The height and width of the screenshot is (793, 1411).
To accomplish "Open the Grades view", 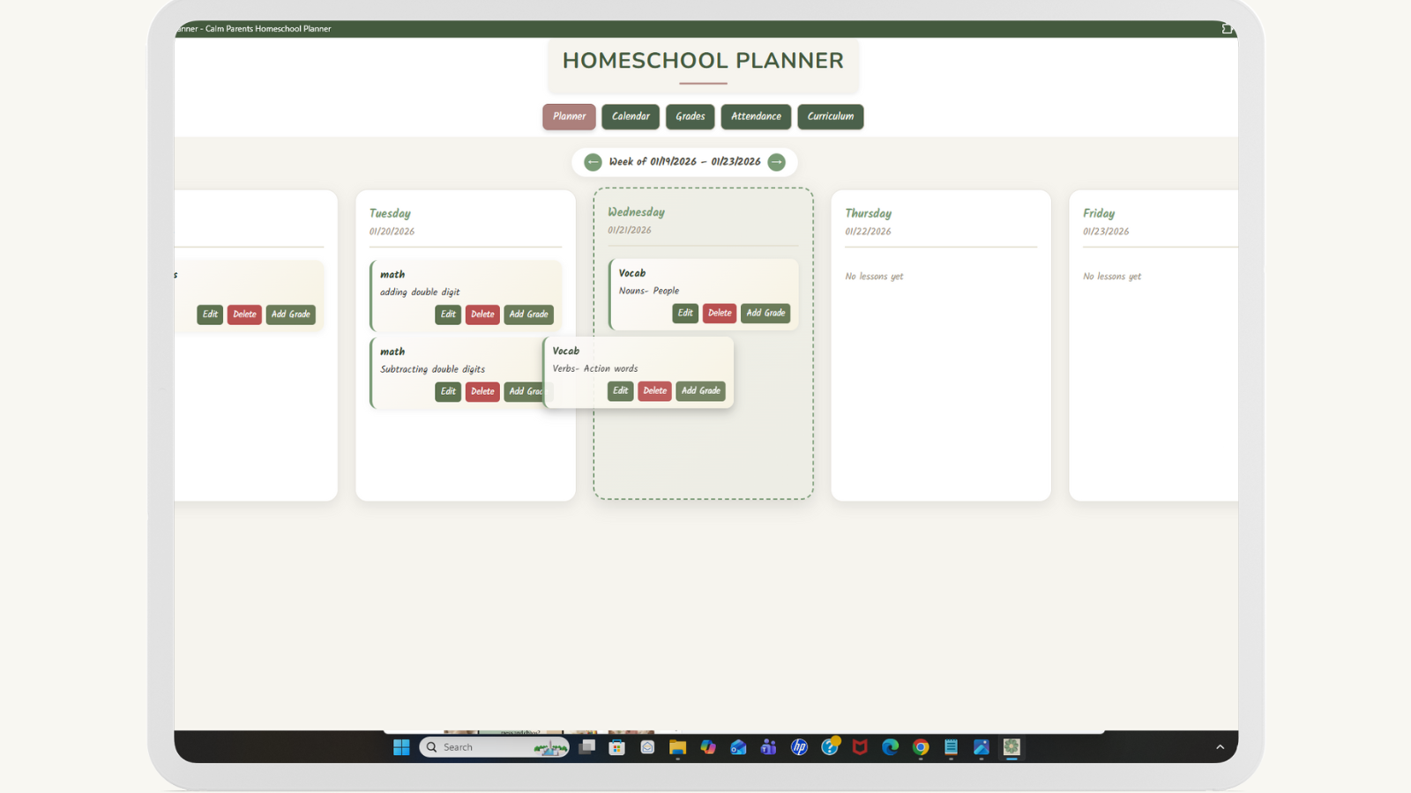I will pyautogui.click(x=690, y=116).
